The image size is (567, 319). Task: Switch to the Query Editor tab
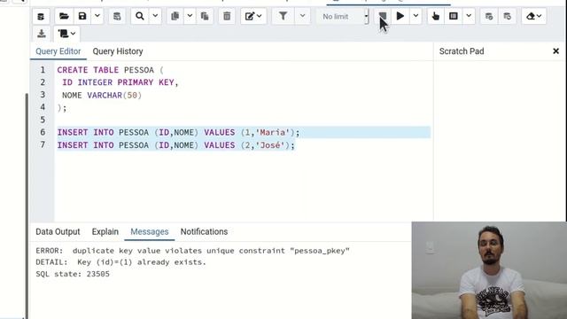[x=58, y=51]
